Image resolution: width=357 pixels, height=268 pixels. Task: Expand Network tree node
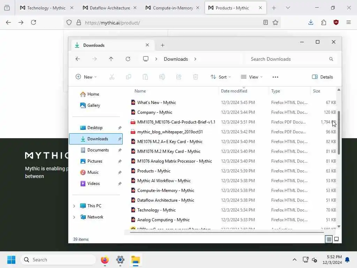tap(74, 217)
